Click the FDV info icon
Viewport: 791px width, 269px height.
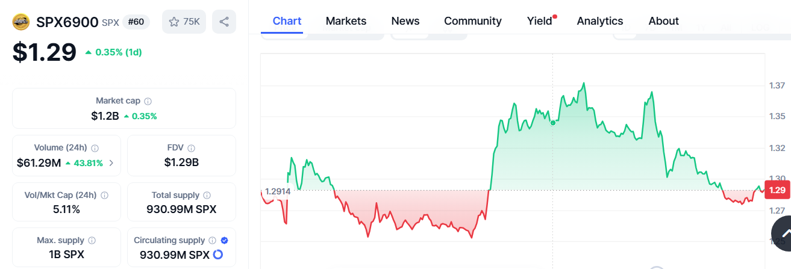point(191,148)
